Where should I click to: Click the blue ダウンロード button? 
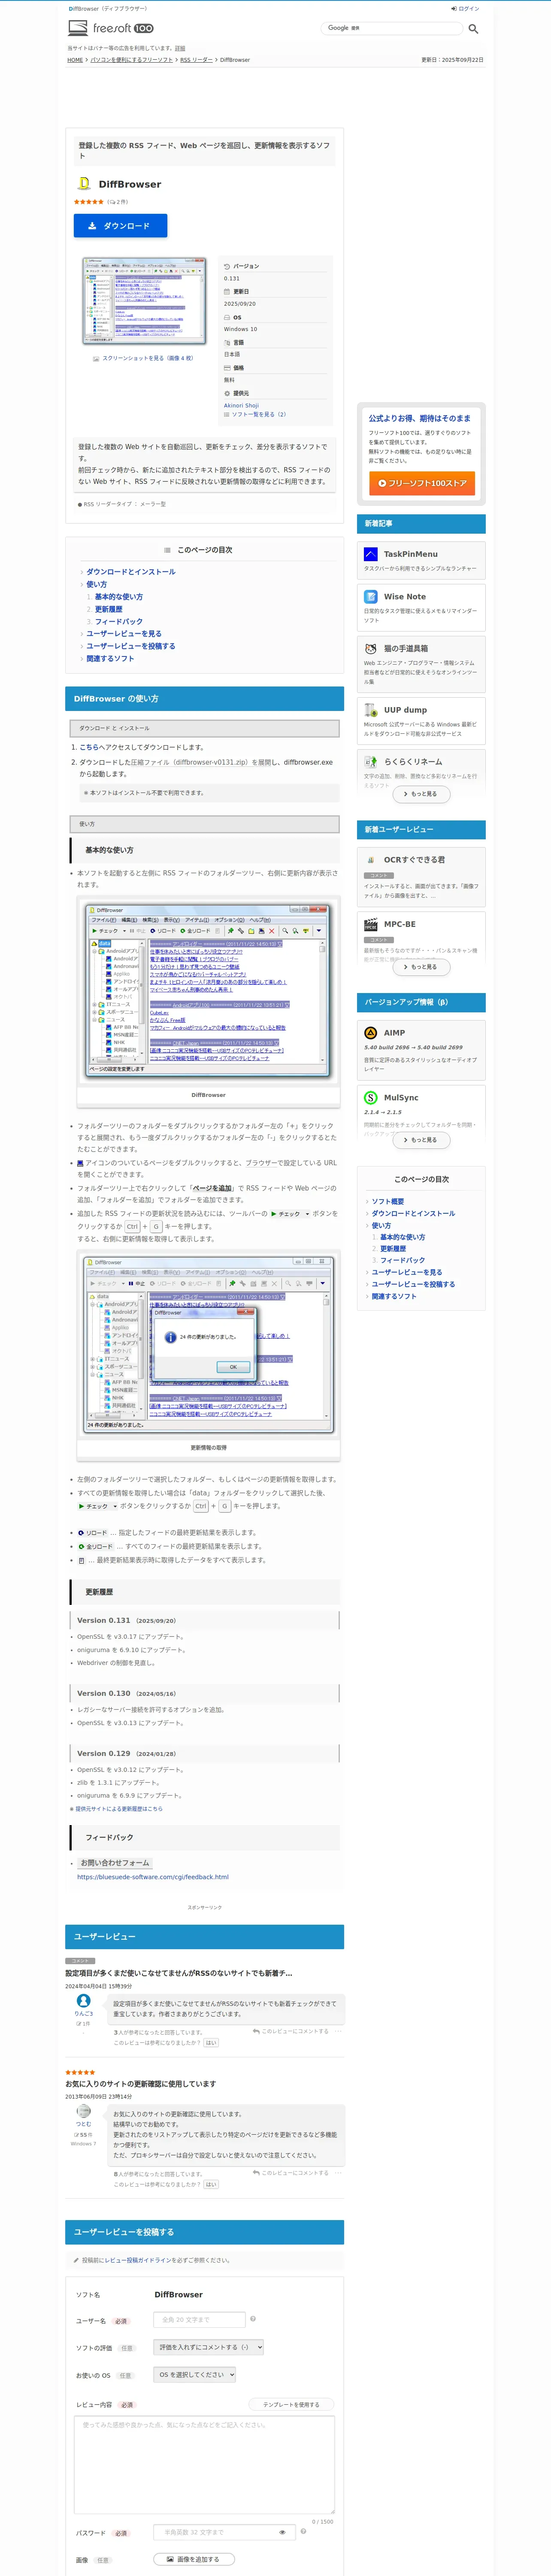pyautogui.click(x=120, y=226)
